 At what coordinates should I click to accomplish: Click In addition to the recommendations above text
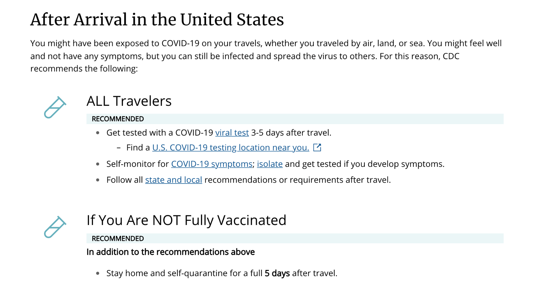coord(170,252)
